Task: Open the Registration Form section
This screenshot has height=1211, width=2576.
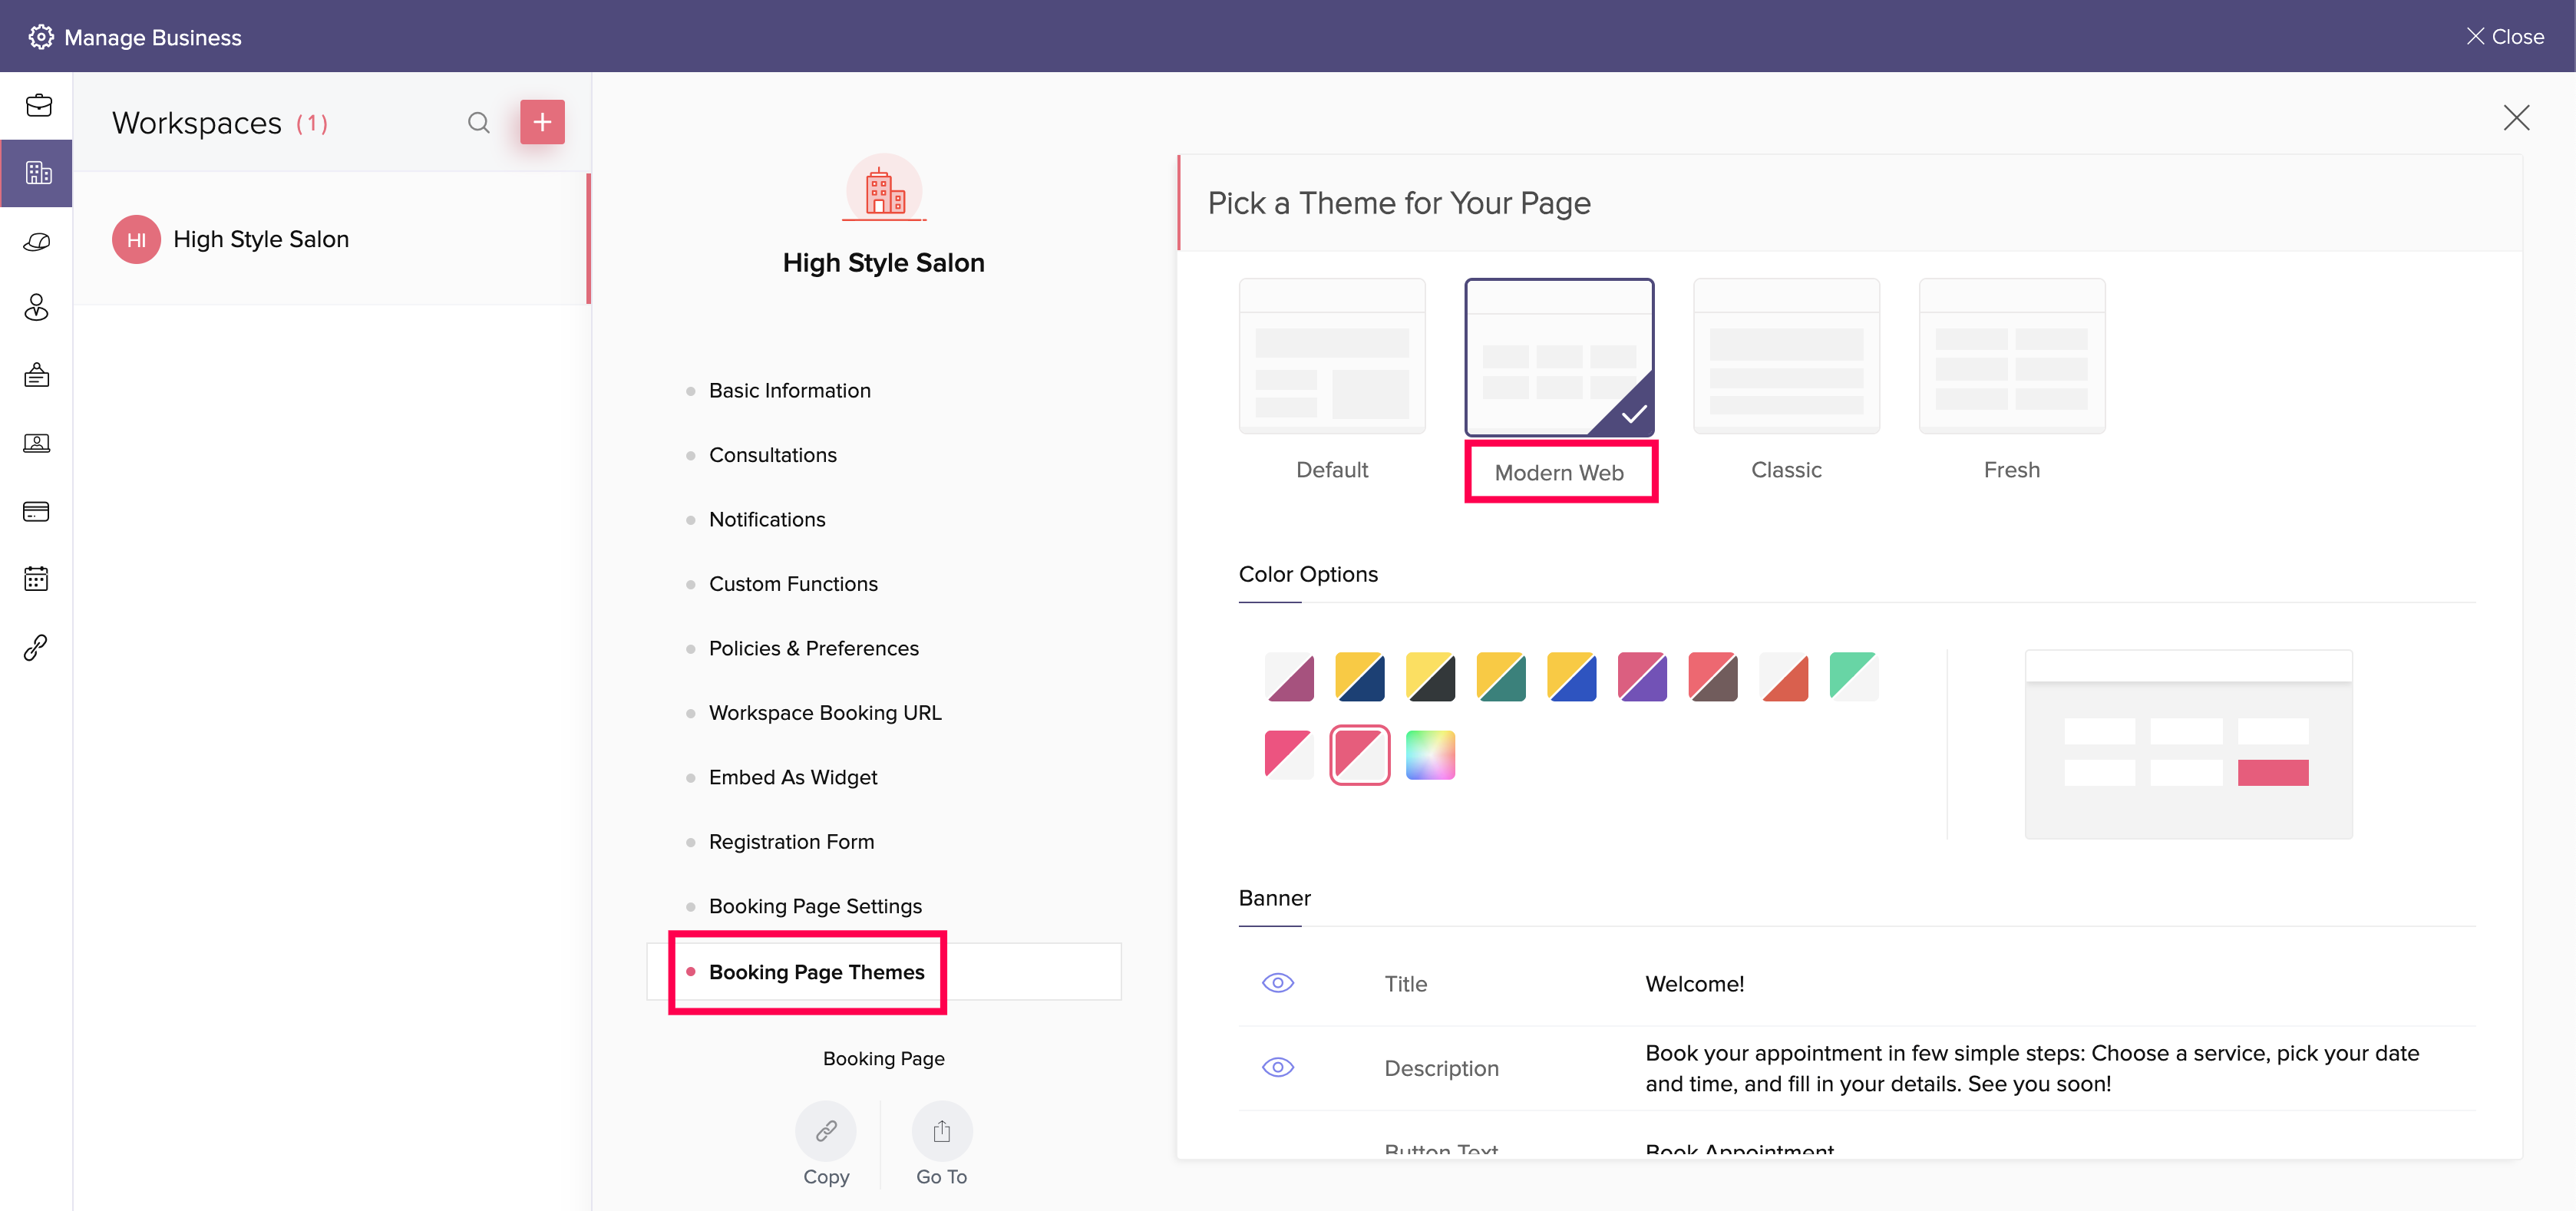Action: (791, 841)
